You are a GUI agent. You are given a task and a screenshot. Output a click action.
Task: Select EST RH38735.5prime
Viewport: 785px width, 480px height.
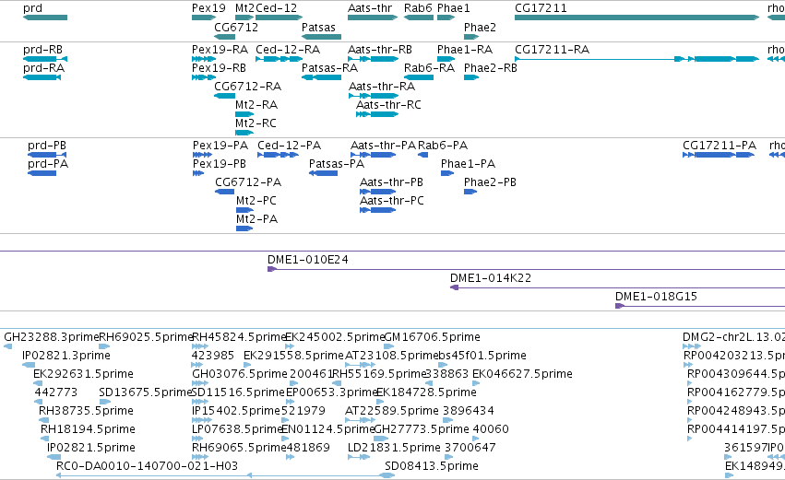point(86,412)
